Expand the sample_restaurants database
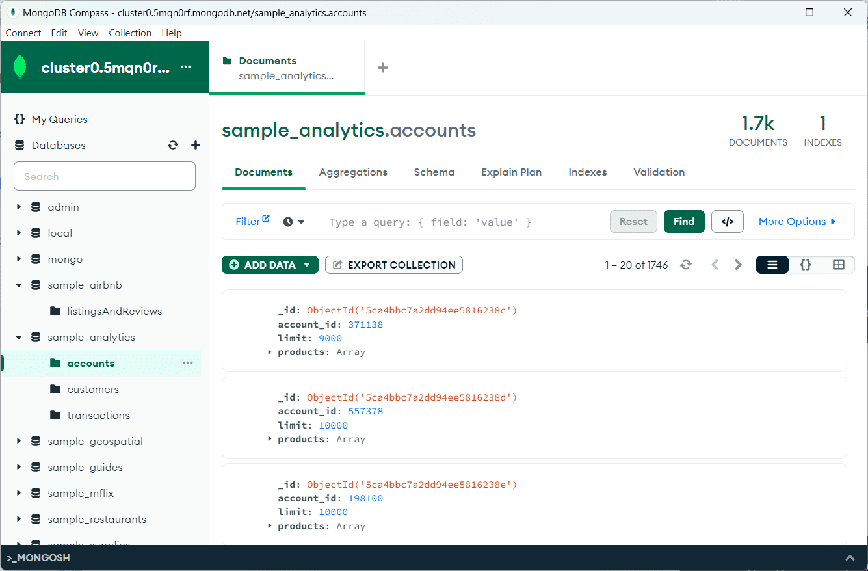 [x=19, y=519]
